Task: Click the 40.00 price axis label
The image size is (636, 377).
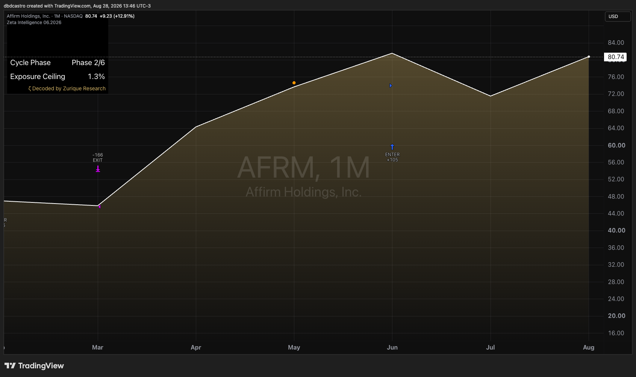Action: 616,230
